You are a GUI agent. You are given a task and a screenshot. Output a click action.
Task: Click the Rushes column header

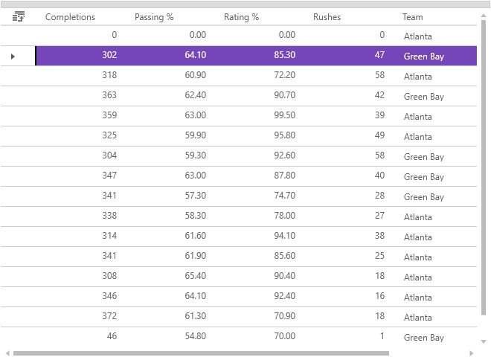tap(327, 17)
